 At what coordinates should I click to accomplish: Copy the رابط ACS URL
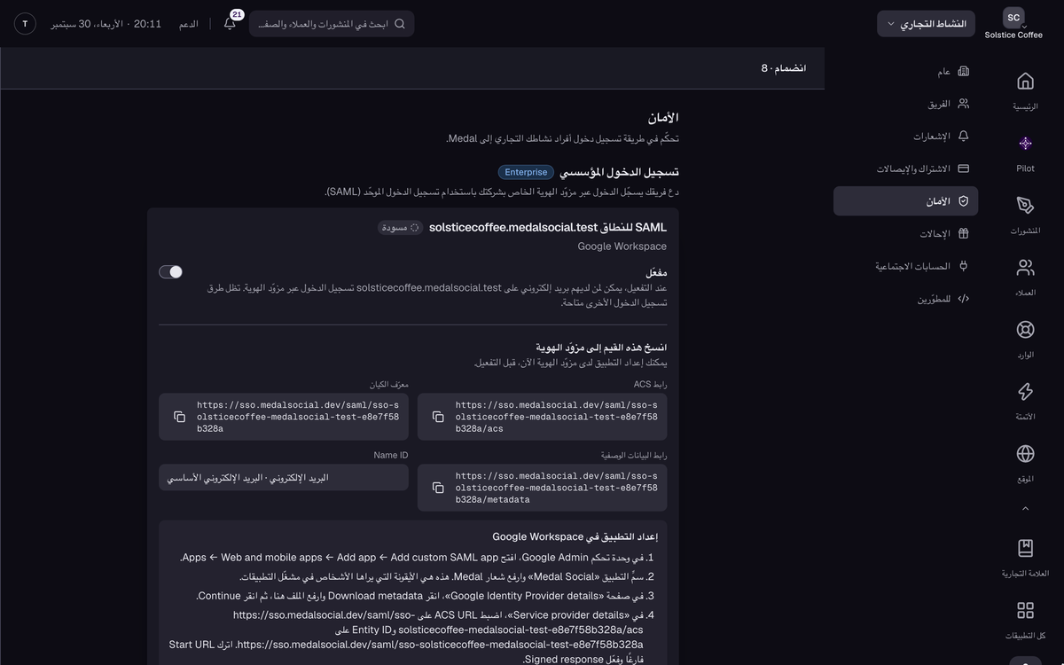[x=437, y=417]
